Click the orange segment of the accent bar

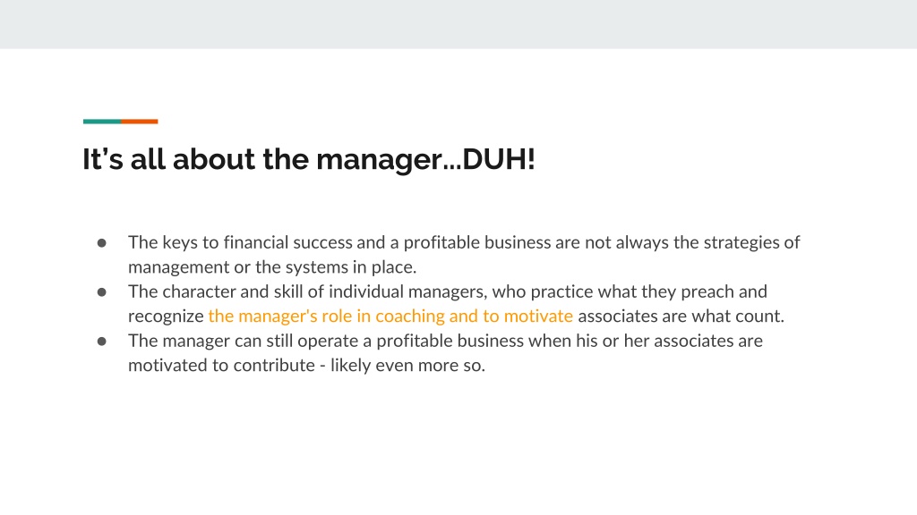coord(139,122)
